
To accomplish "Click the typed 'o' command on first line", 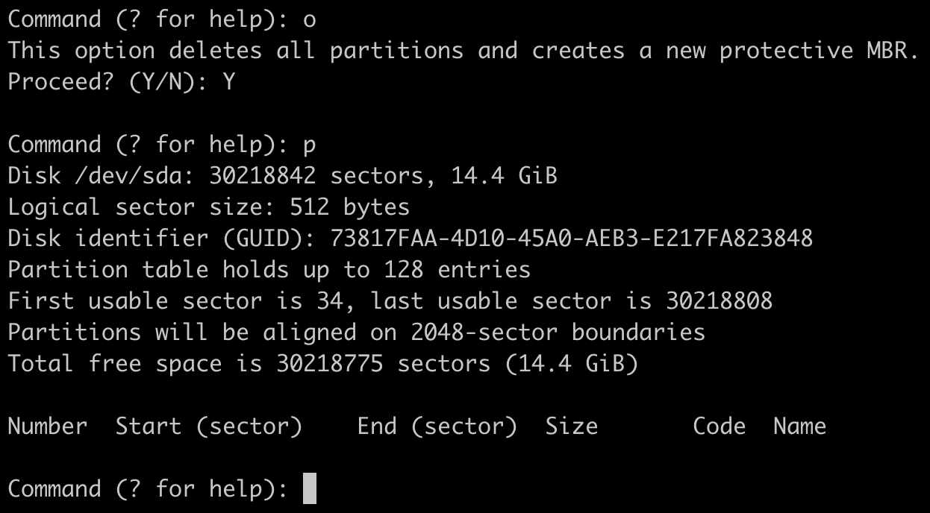I will pos(310,19).
